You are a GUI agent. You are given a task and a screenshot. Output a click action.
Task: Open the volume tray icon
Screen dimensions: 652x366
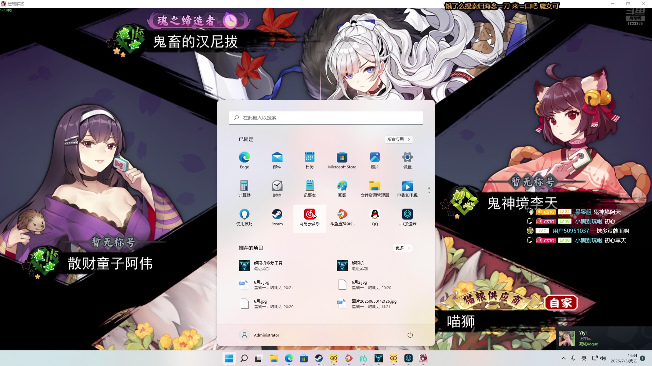tap(603, 358)
